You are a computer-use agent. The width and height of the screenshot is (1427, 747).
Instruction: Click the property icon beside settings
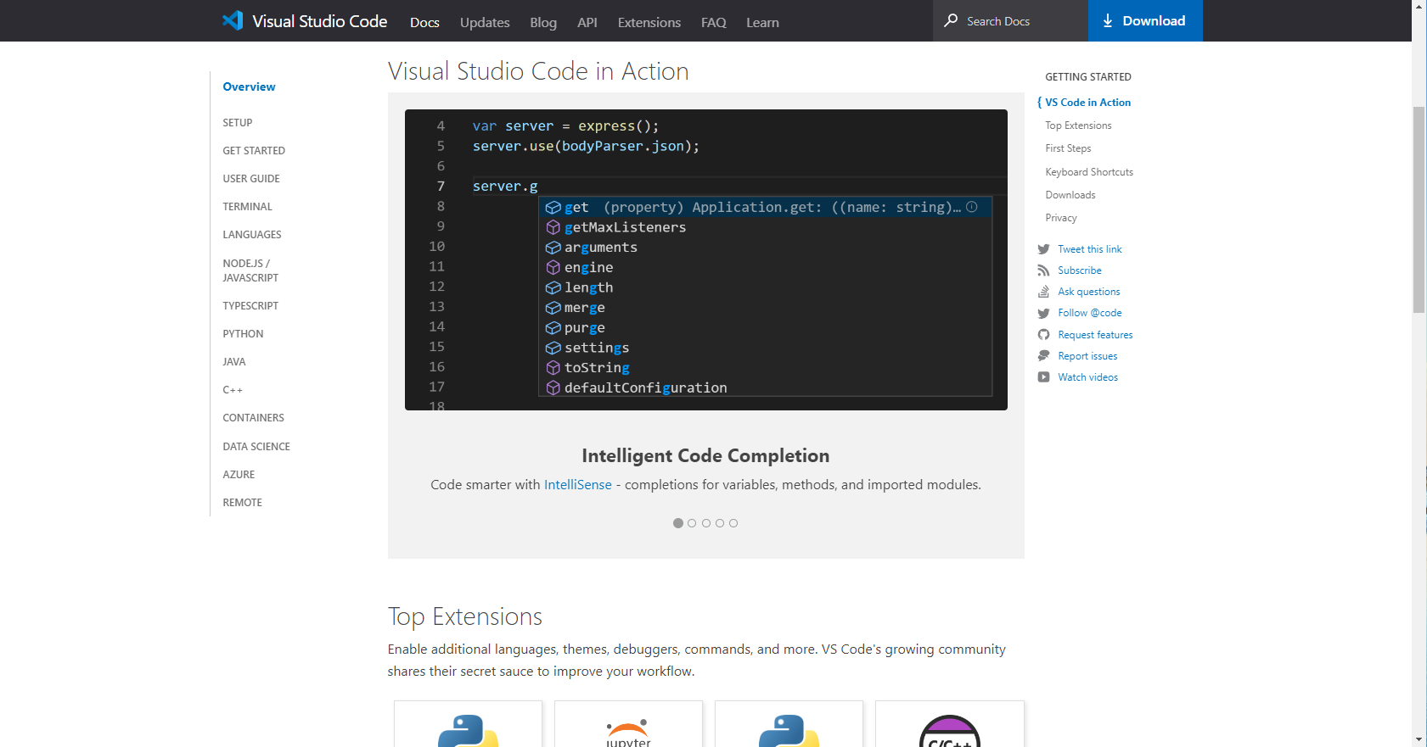click(553, 348)
